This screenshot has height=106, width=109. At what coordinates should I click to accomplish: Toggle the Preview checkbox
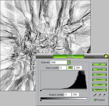(95, 100)
